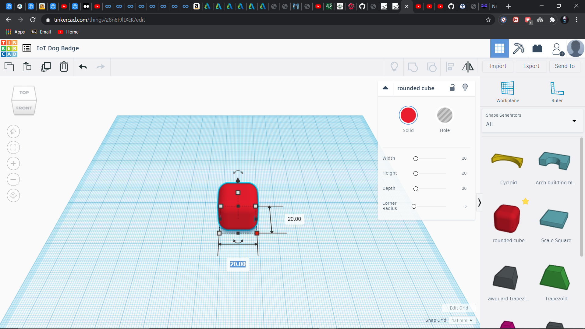Click the Undo arrow

(83, 67)
